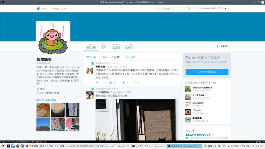Click the round browser icon beside Firefox in the taskbar
The width and height of the screenshot is (265, 149).
(22, 146)
